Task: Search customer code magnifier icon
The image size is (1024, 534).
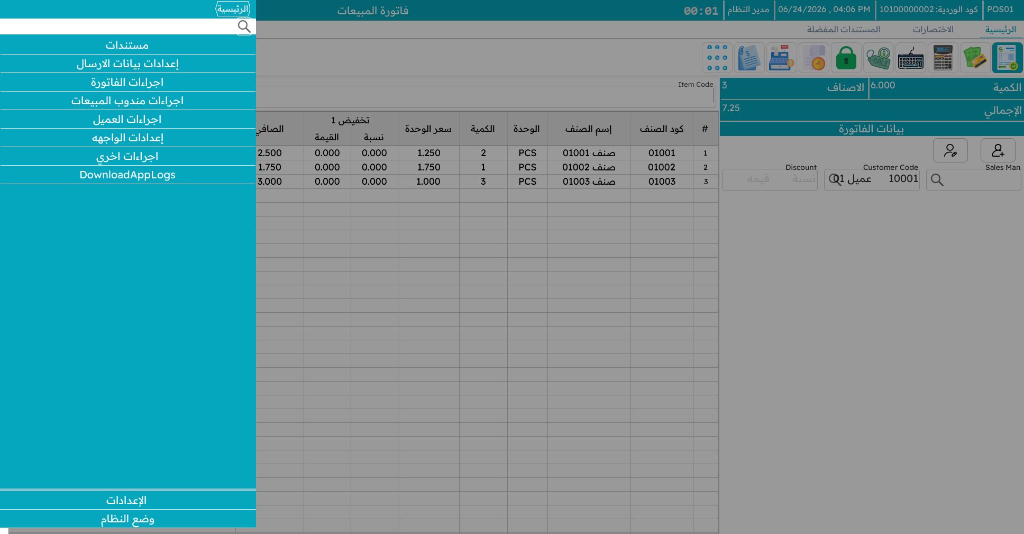Action: click(x=835, y=179)
